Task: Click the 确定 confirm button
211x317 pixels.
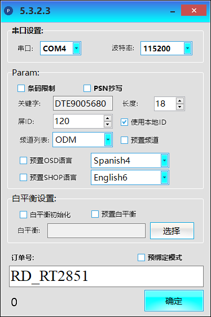Action: point(174,301)
